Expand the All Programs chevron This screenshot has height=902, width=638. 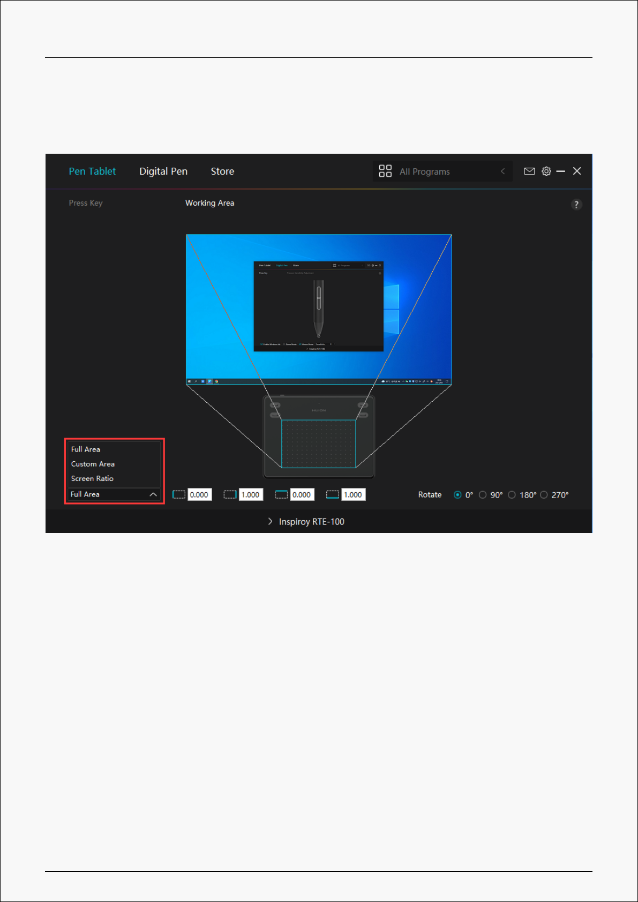[502, 171]
